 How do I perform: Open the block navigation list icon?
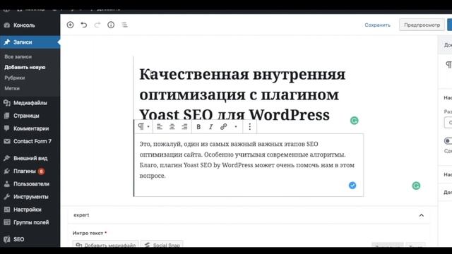tap(124, 25)
